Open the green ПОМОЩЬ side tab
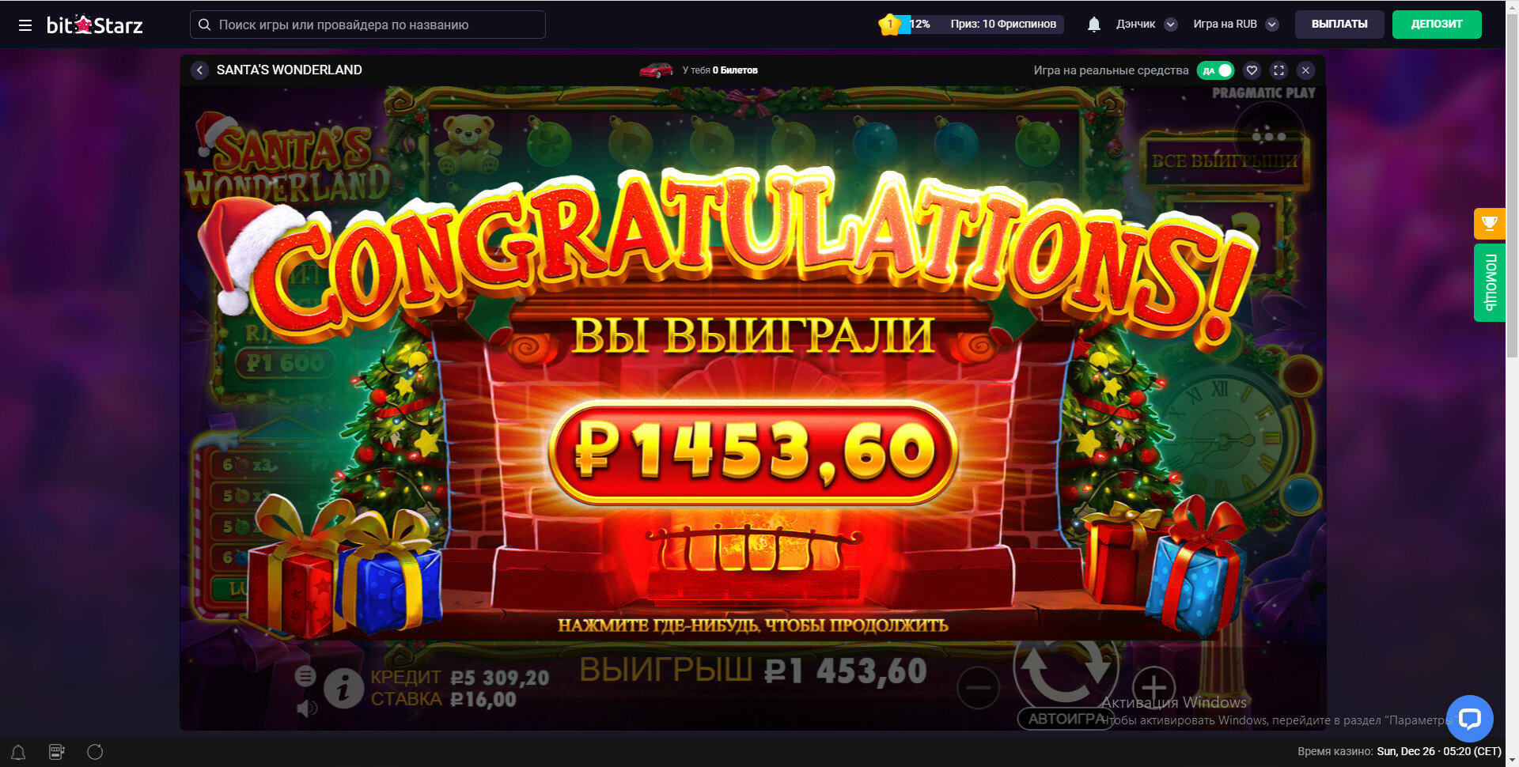1519x767 pixels. [1489, 282]
